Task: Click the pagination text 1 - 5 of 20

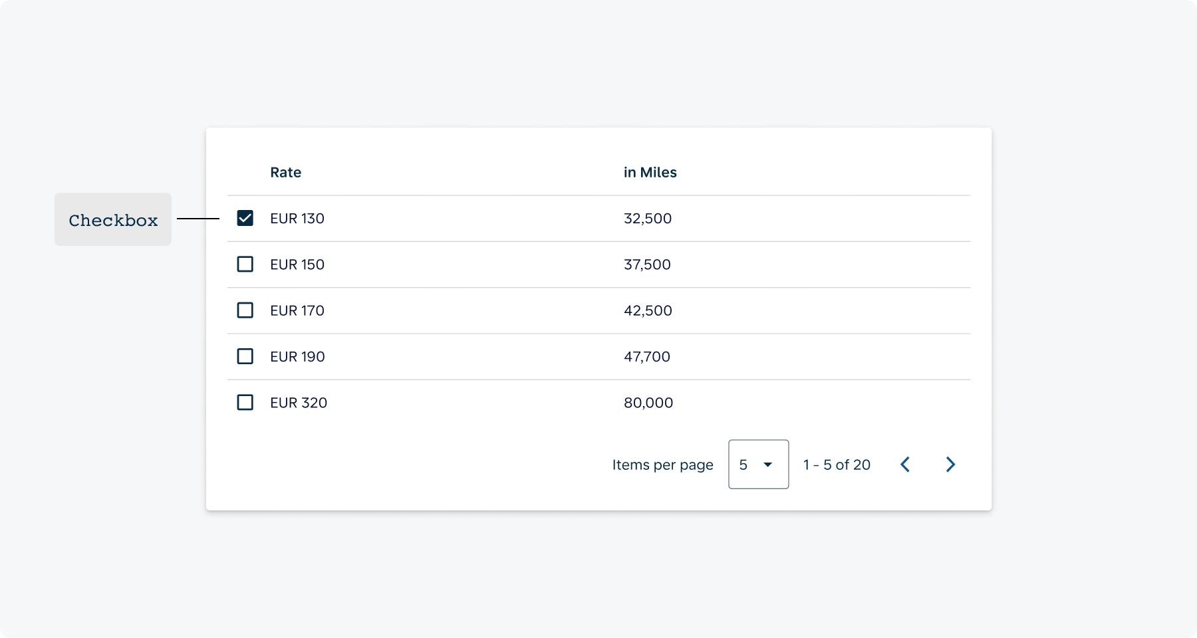Action: point(836,465)
